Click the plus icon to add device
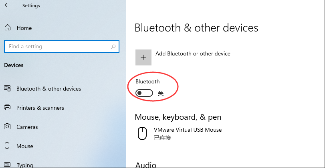This screenshot has width=325, height=168. point(143,57)
